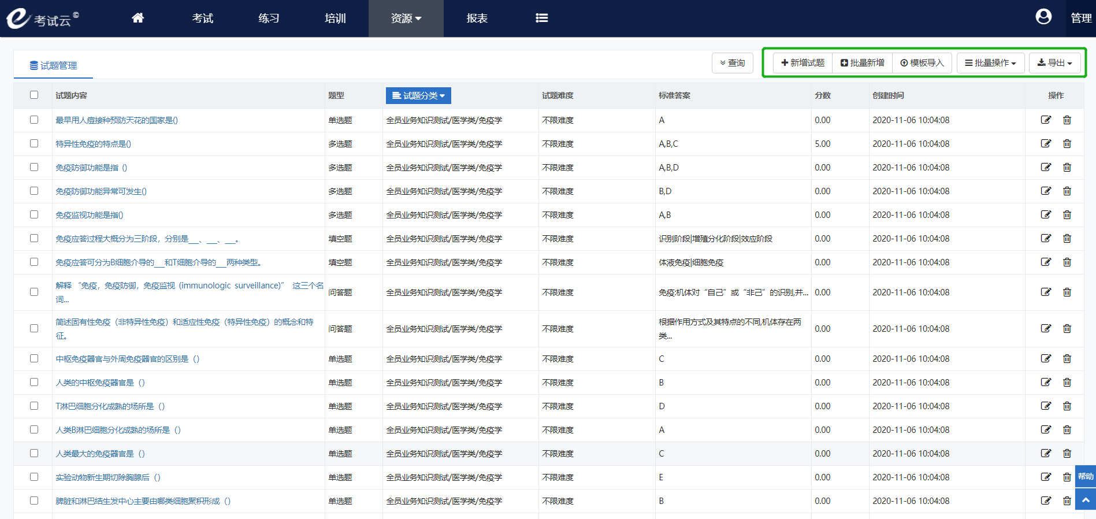Click the 考试云 logo
The height and width of the screenshot is (519, 1096).
pos(42,18)
